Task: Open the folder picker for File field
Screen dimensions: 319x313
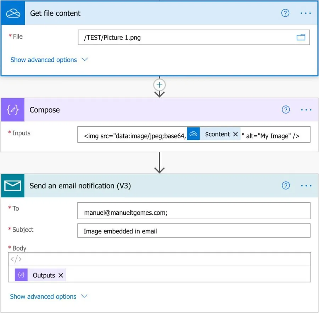Action: pyautogui.click(x=301, y=37)
